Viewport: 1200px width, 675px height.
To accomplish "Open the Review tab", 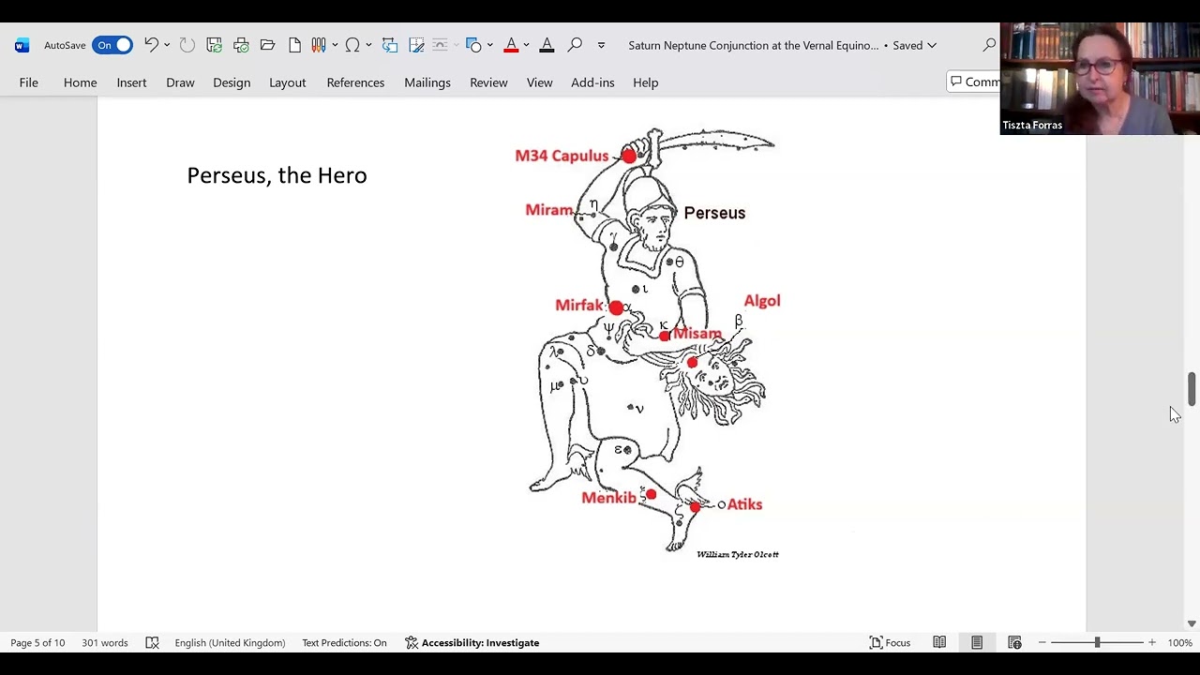I will [x=488, y=82].
